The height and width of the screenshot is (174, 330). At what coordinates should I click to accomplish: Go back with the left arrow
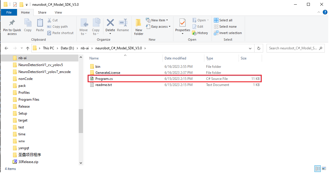7,48
